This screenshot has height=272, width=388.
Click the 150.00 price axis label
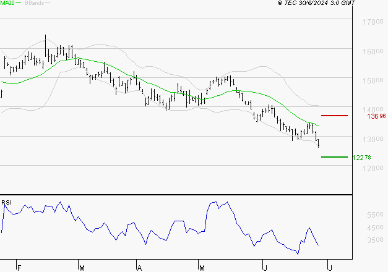373,80
